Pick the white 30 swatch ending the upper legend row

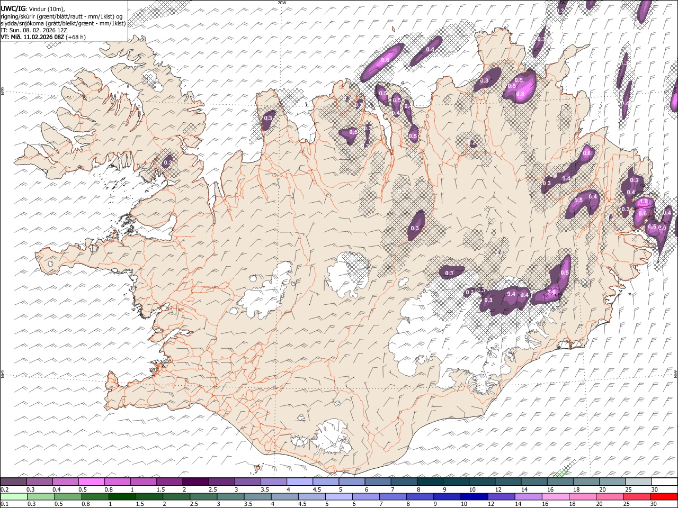[x=664, y=482]
